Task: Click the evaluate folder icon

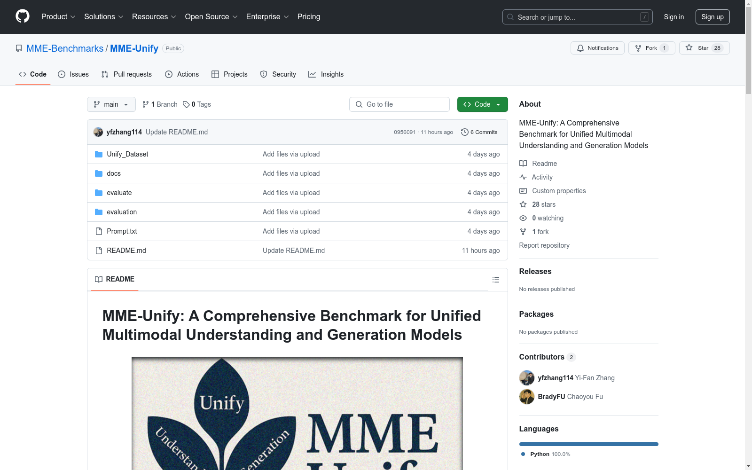Action: [x=99, y=193]
